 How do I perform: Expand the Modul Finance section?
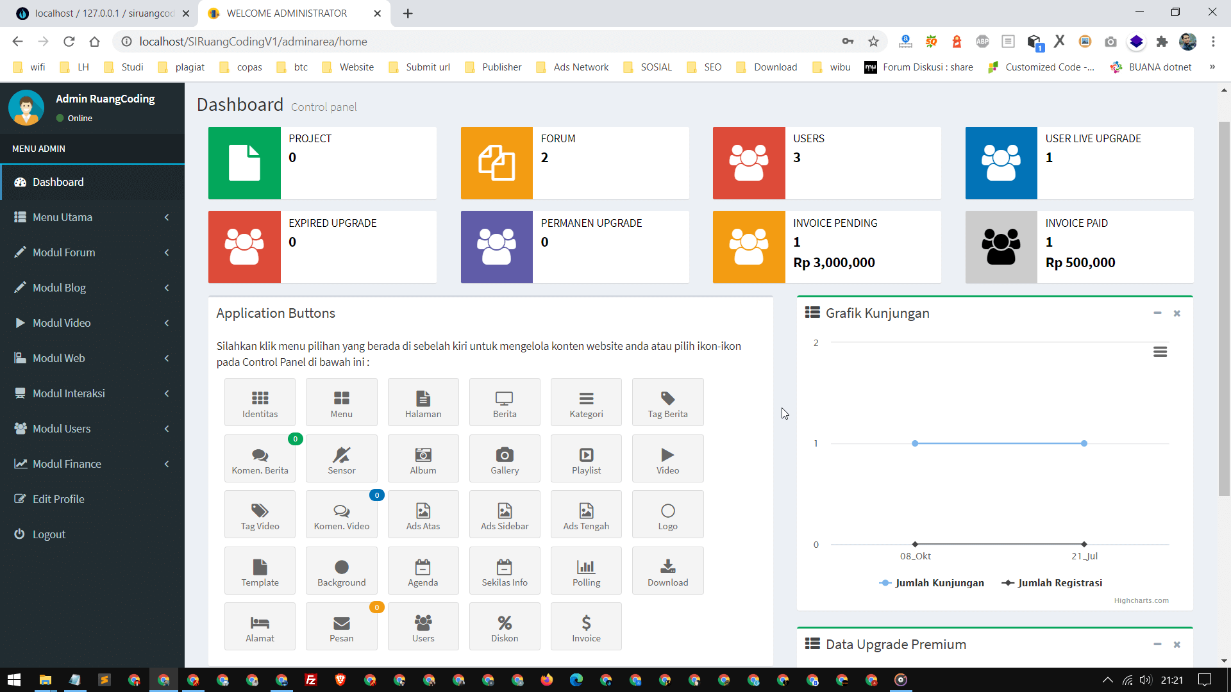tap(92, 463)
